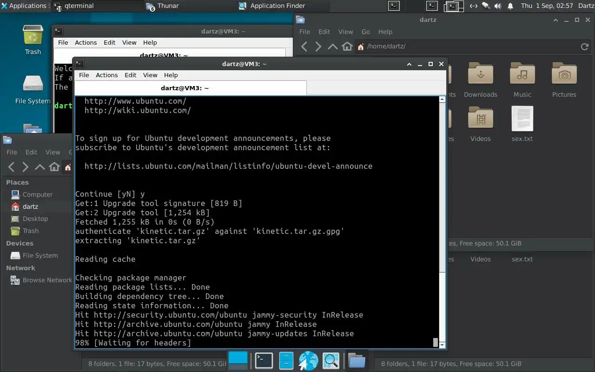595x372 pixels.
Task: Select Computer in Places sidebar
Action: pos(38,194)
